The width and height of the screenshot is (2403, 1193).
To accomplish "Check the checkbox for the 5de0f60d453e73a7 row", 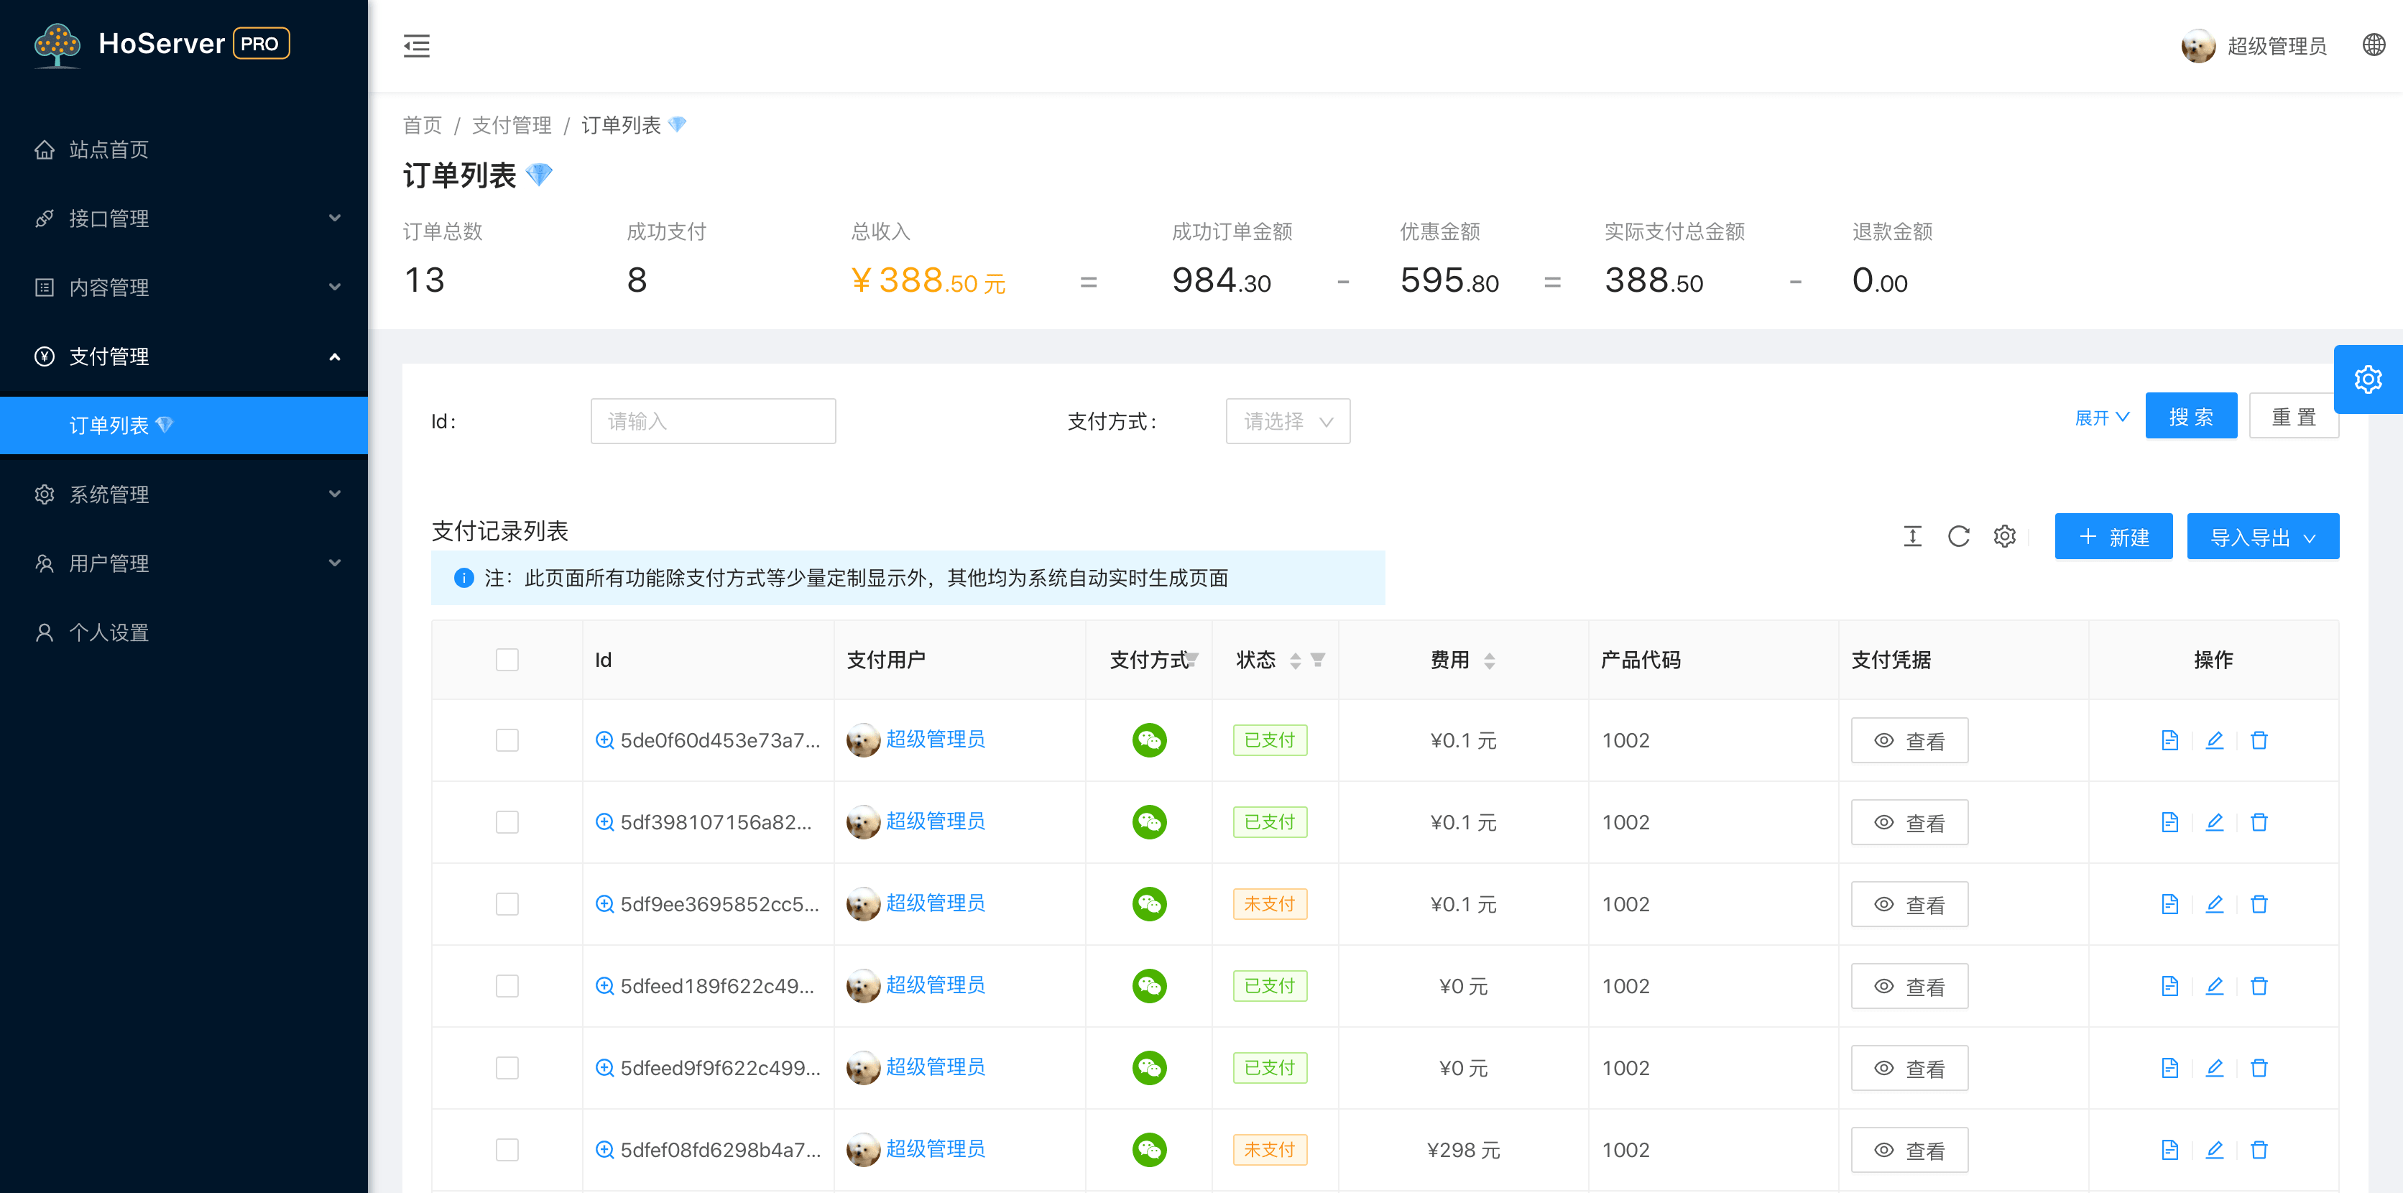I will (507, 741).
